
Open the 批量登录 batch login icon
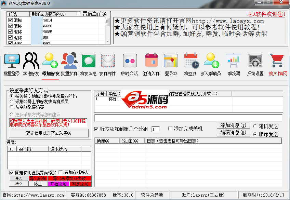tap(12, 62)
